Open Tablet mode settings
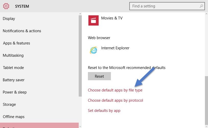Viewport: 208px width, 128px height. (x=13, y=68)
